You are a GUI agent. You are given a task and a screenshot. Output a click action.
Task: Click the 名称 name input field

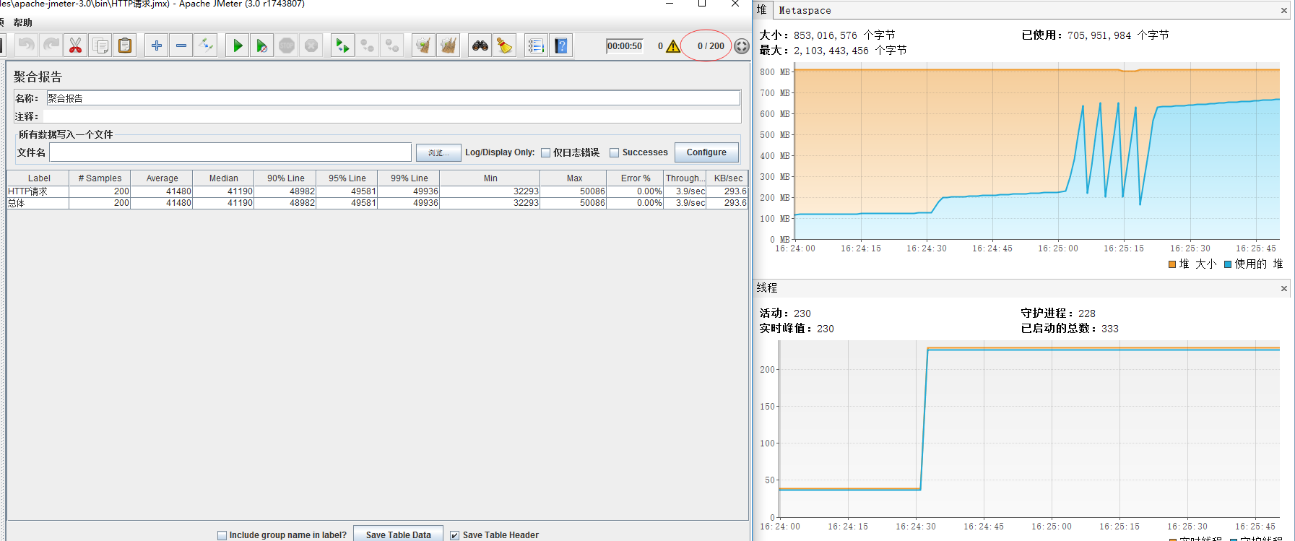pyautogui.click(x=394, y=98)
